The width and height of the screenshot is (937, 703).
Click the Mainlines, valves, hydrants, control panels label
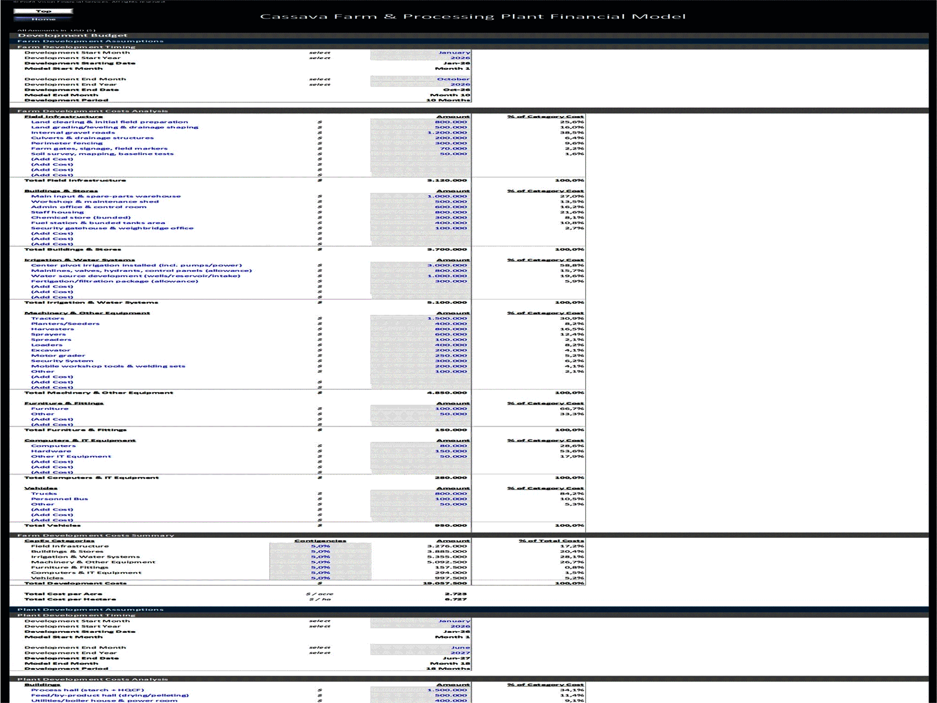click(142, 270)
